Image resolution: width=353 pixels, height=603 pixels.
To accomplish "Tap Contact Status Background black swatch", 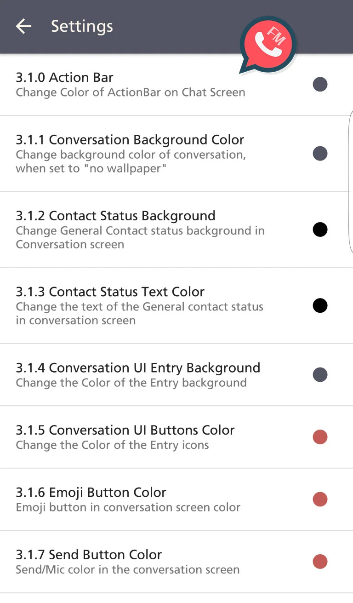I will [x=320, y=230].
